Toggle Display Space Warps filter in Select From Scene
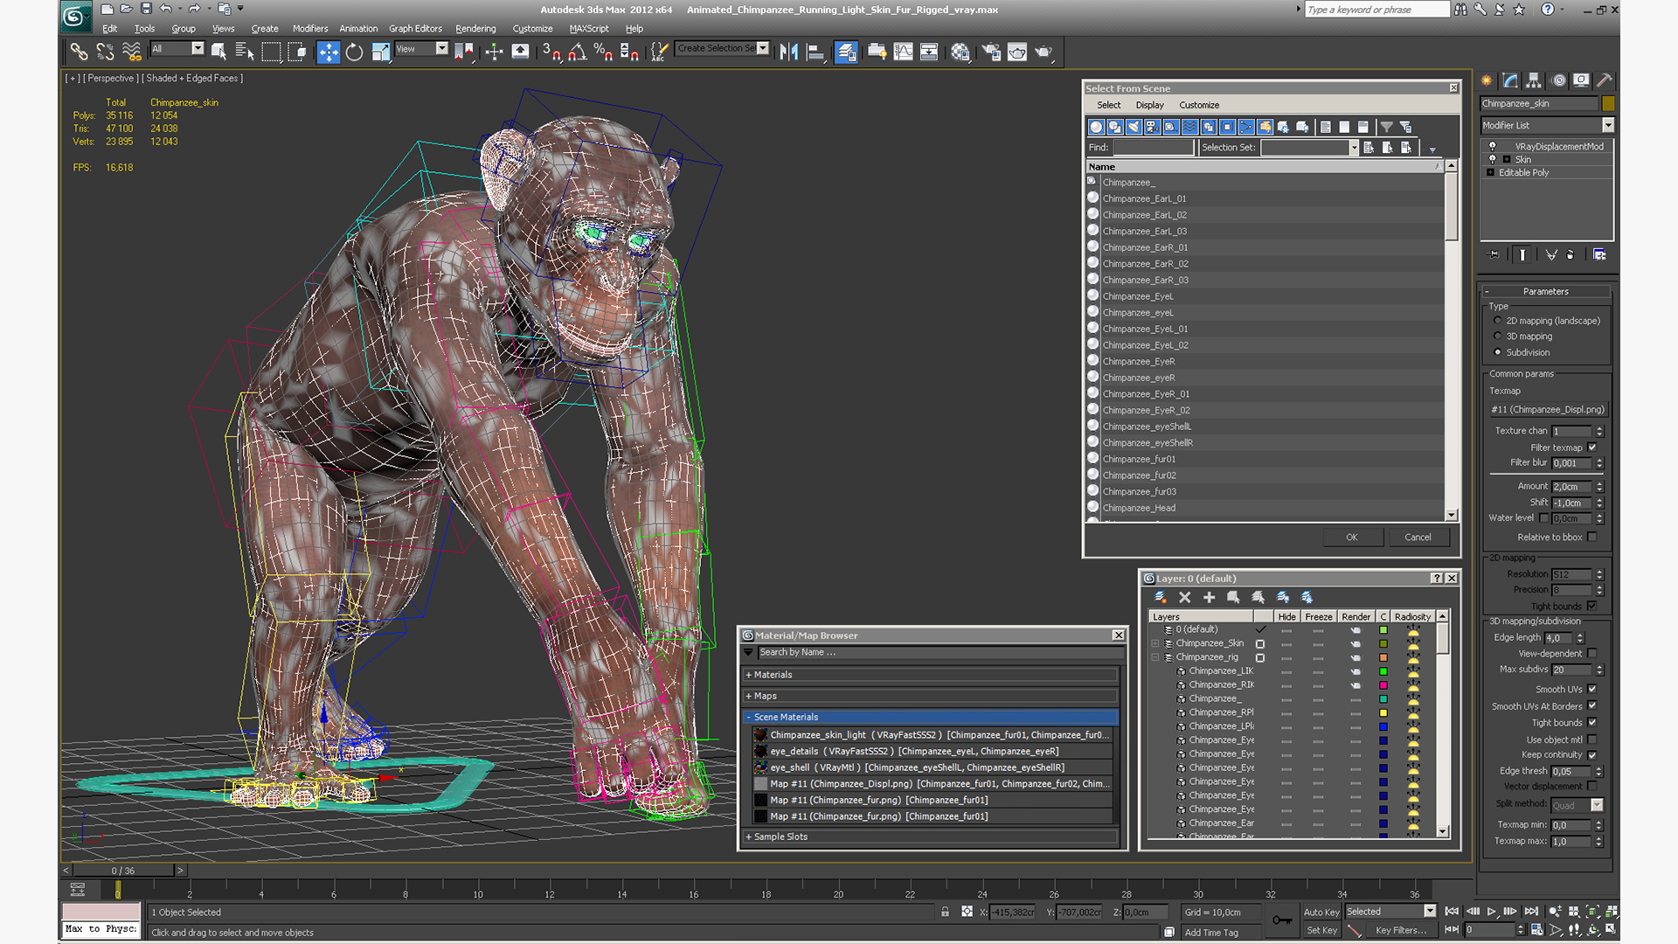Image resolution: width=1678 pixels, height=944 pixels. pos(1189,127)
